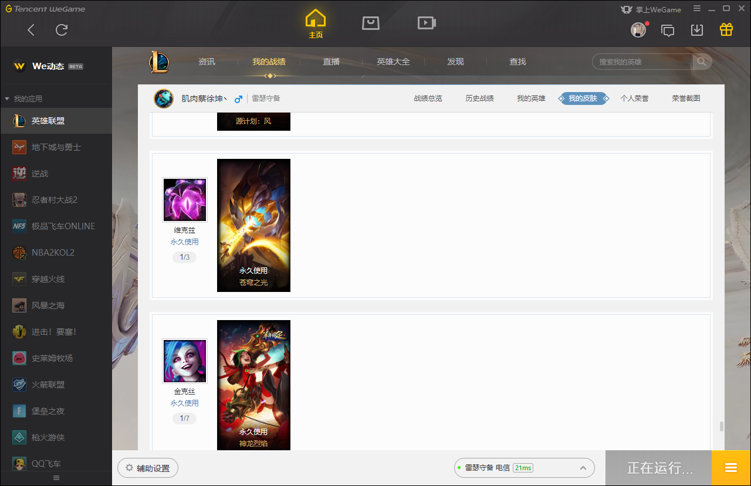Open the 苍穹之光 skin card
751x486 pixels.
pyautogui.click(x=253, y=225)
